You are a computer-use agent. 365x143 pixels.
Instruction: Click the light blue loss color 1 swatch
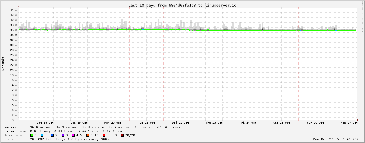tap(42, 135)
